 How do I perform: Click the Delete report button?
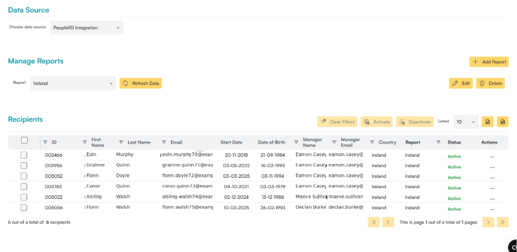click(x=490, y=83)
